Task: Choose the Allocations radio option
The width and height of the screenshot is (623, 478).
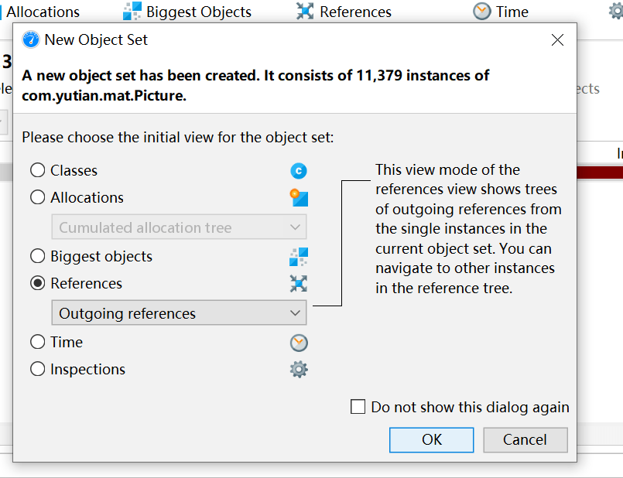Action: [x=37, y=198]
